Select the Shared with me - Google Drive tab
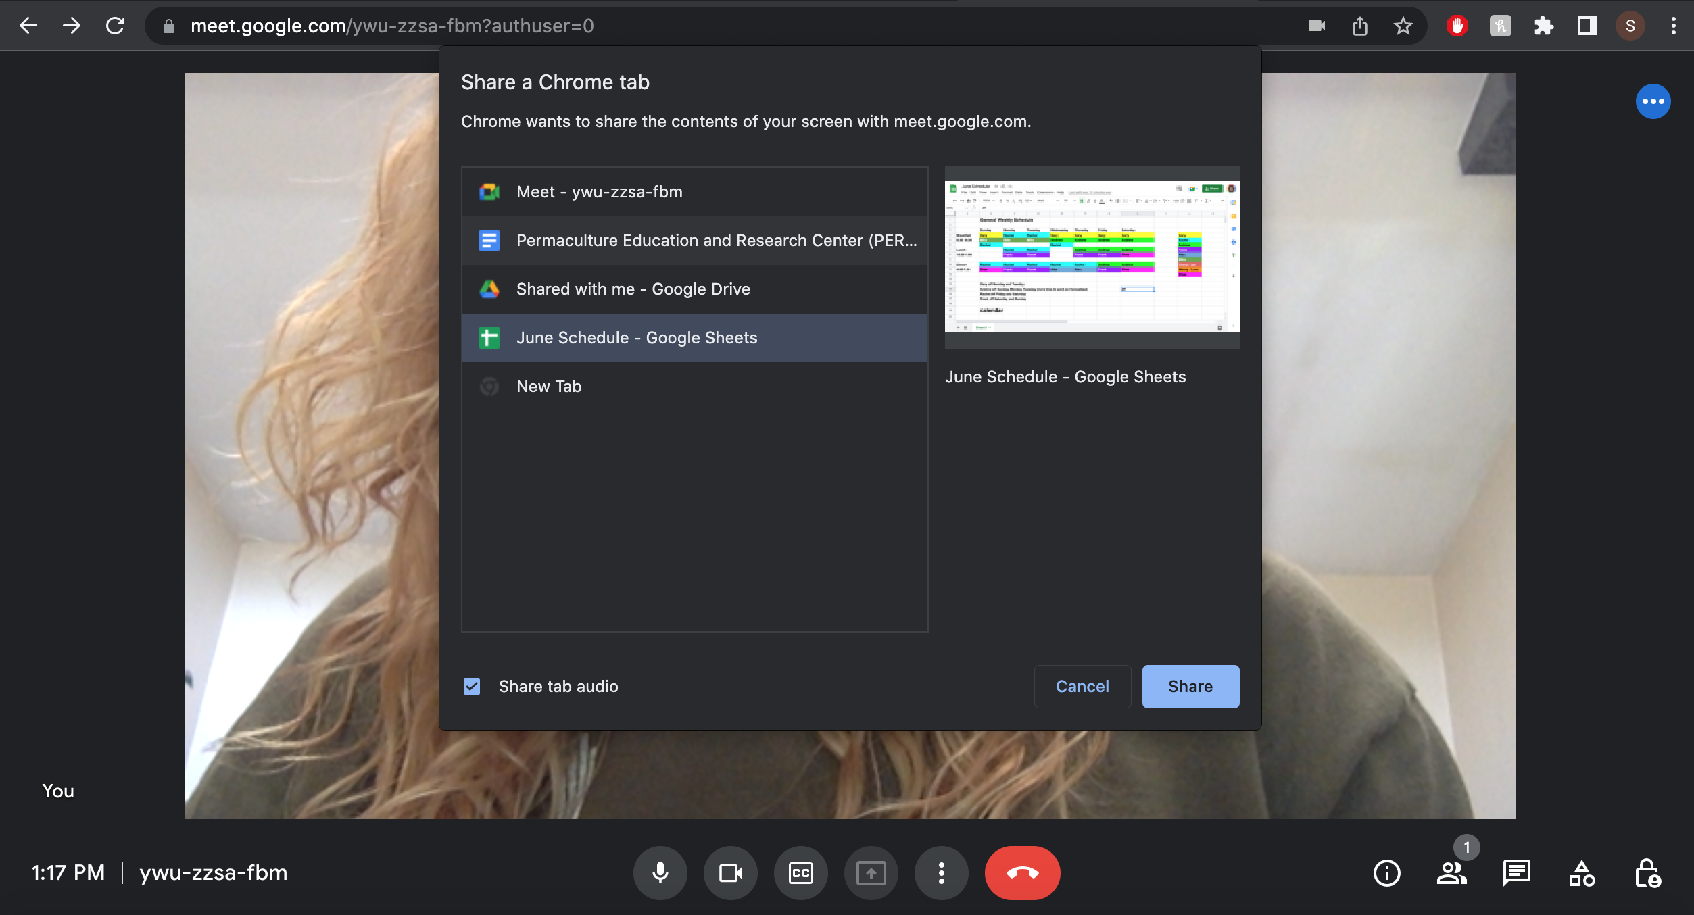The height and width of the screenshot is (915, 1694). point(695,289)
